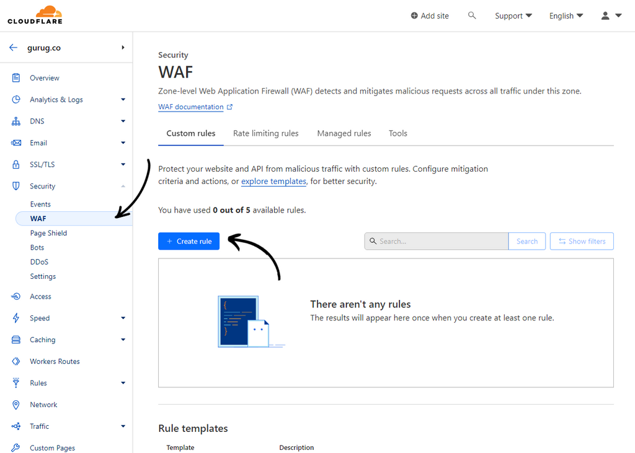
Task: Expand the gurug.co site selector arrow
Action: [x=123, y=47]
